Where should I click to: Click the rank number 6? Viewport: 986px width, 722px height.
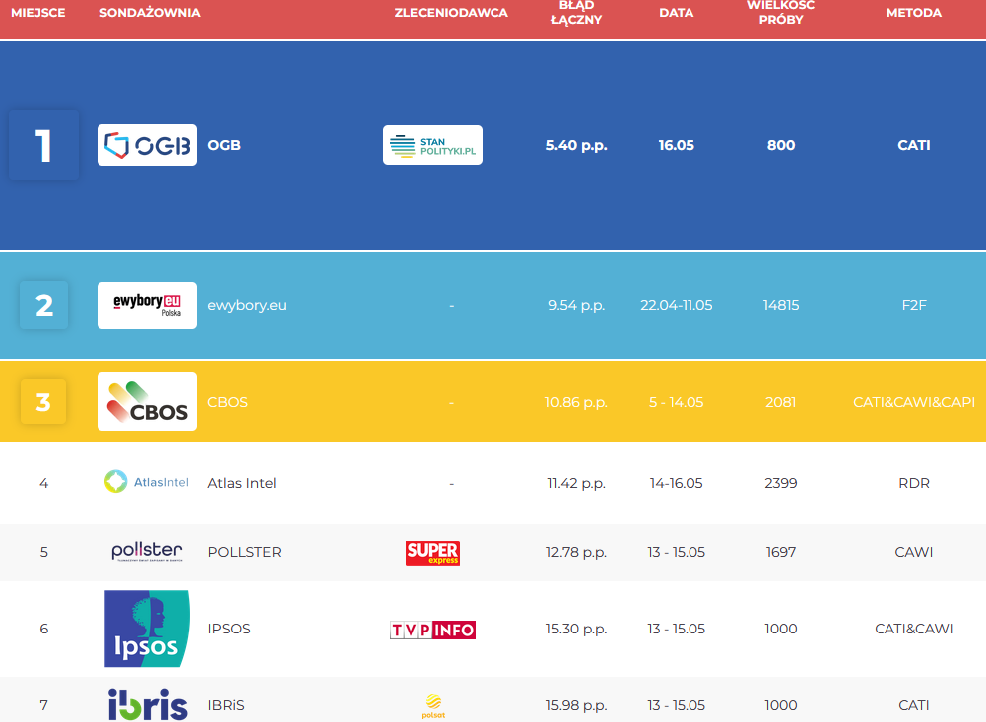click(x=44, y=629)
